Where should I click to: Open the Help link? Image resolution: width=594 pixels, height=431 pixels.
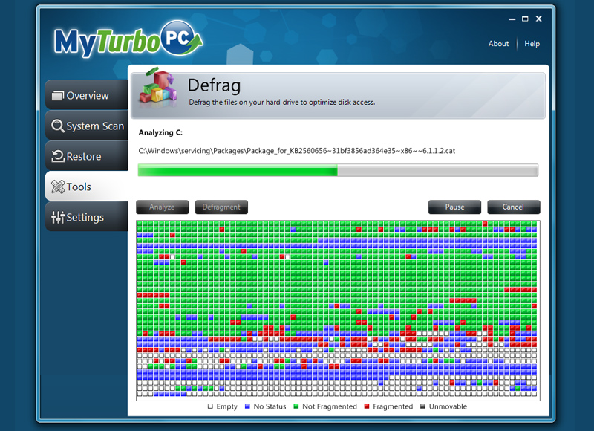click(x=532, y=44)
